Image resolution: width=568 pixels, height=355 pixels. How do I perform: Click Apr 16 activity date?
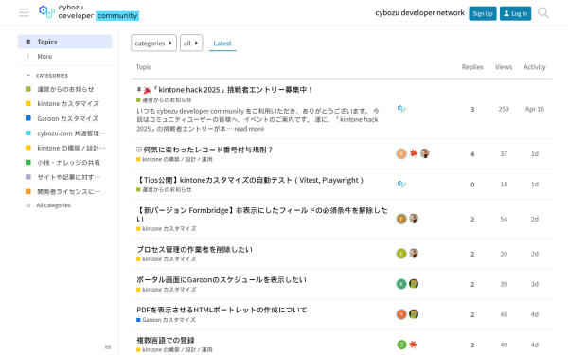click(535, 109)
